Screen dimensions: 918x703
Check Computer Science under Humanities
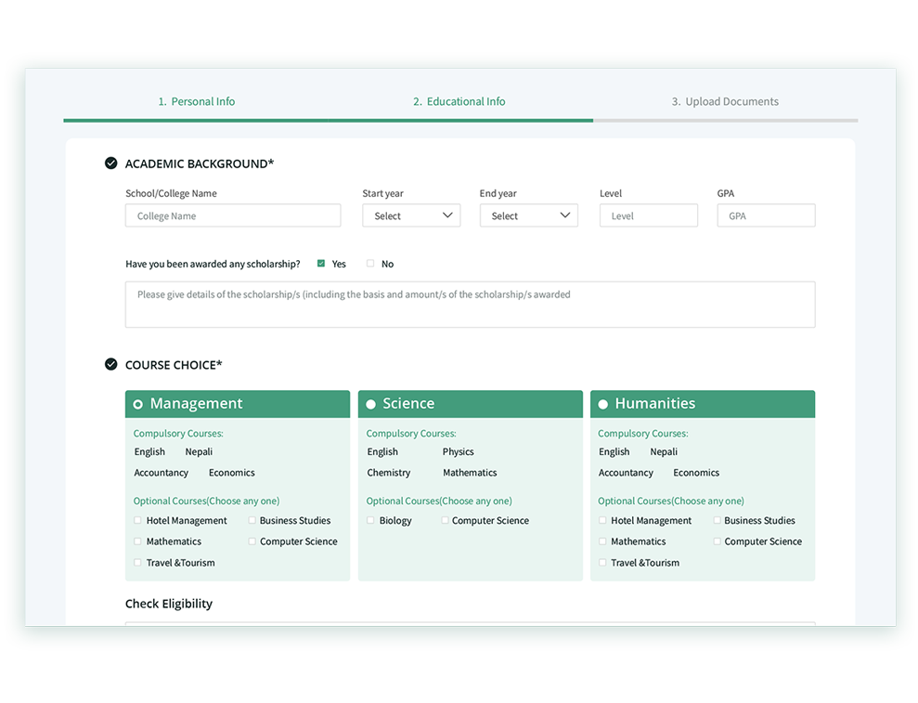(717, 541)
